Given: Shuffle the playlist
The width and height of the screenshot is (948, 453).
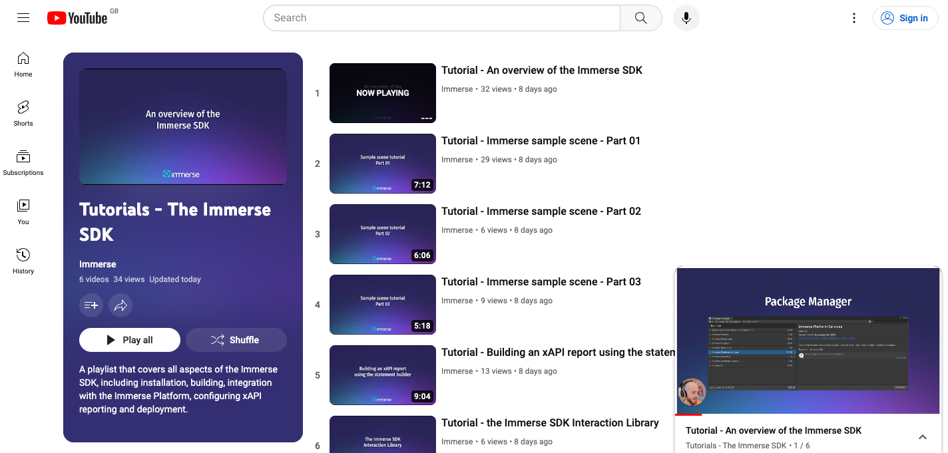Looking at the screenshot, I should [236, 340].
